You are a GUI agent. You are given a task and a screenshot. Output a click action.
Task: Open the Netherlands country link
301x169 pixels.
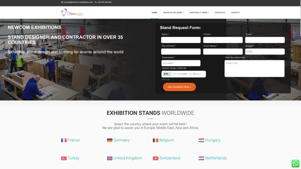point(216,158)
